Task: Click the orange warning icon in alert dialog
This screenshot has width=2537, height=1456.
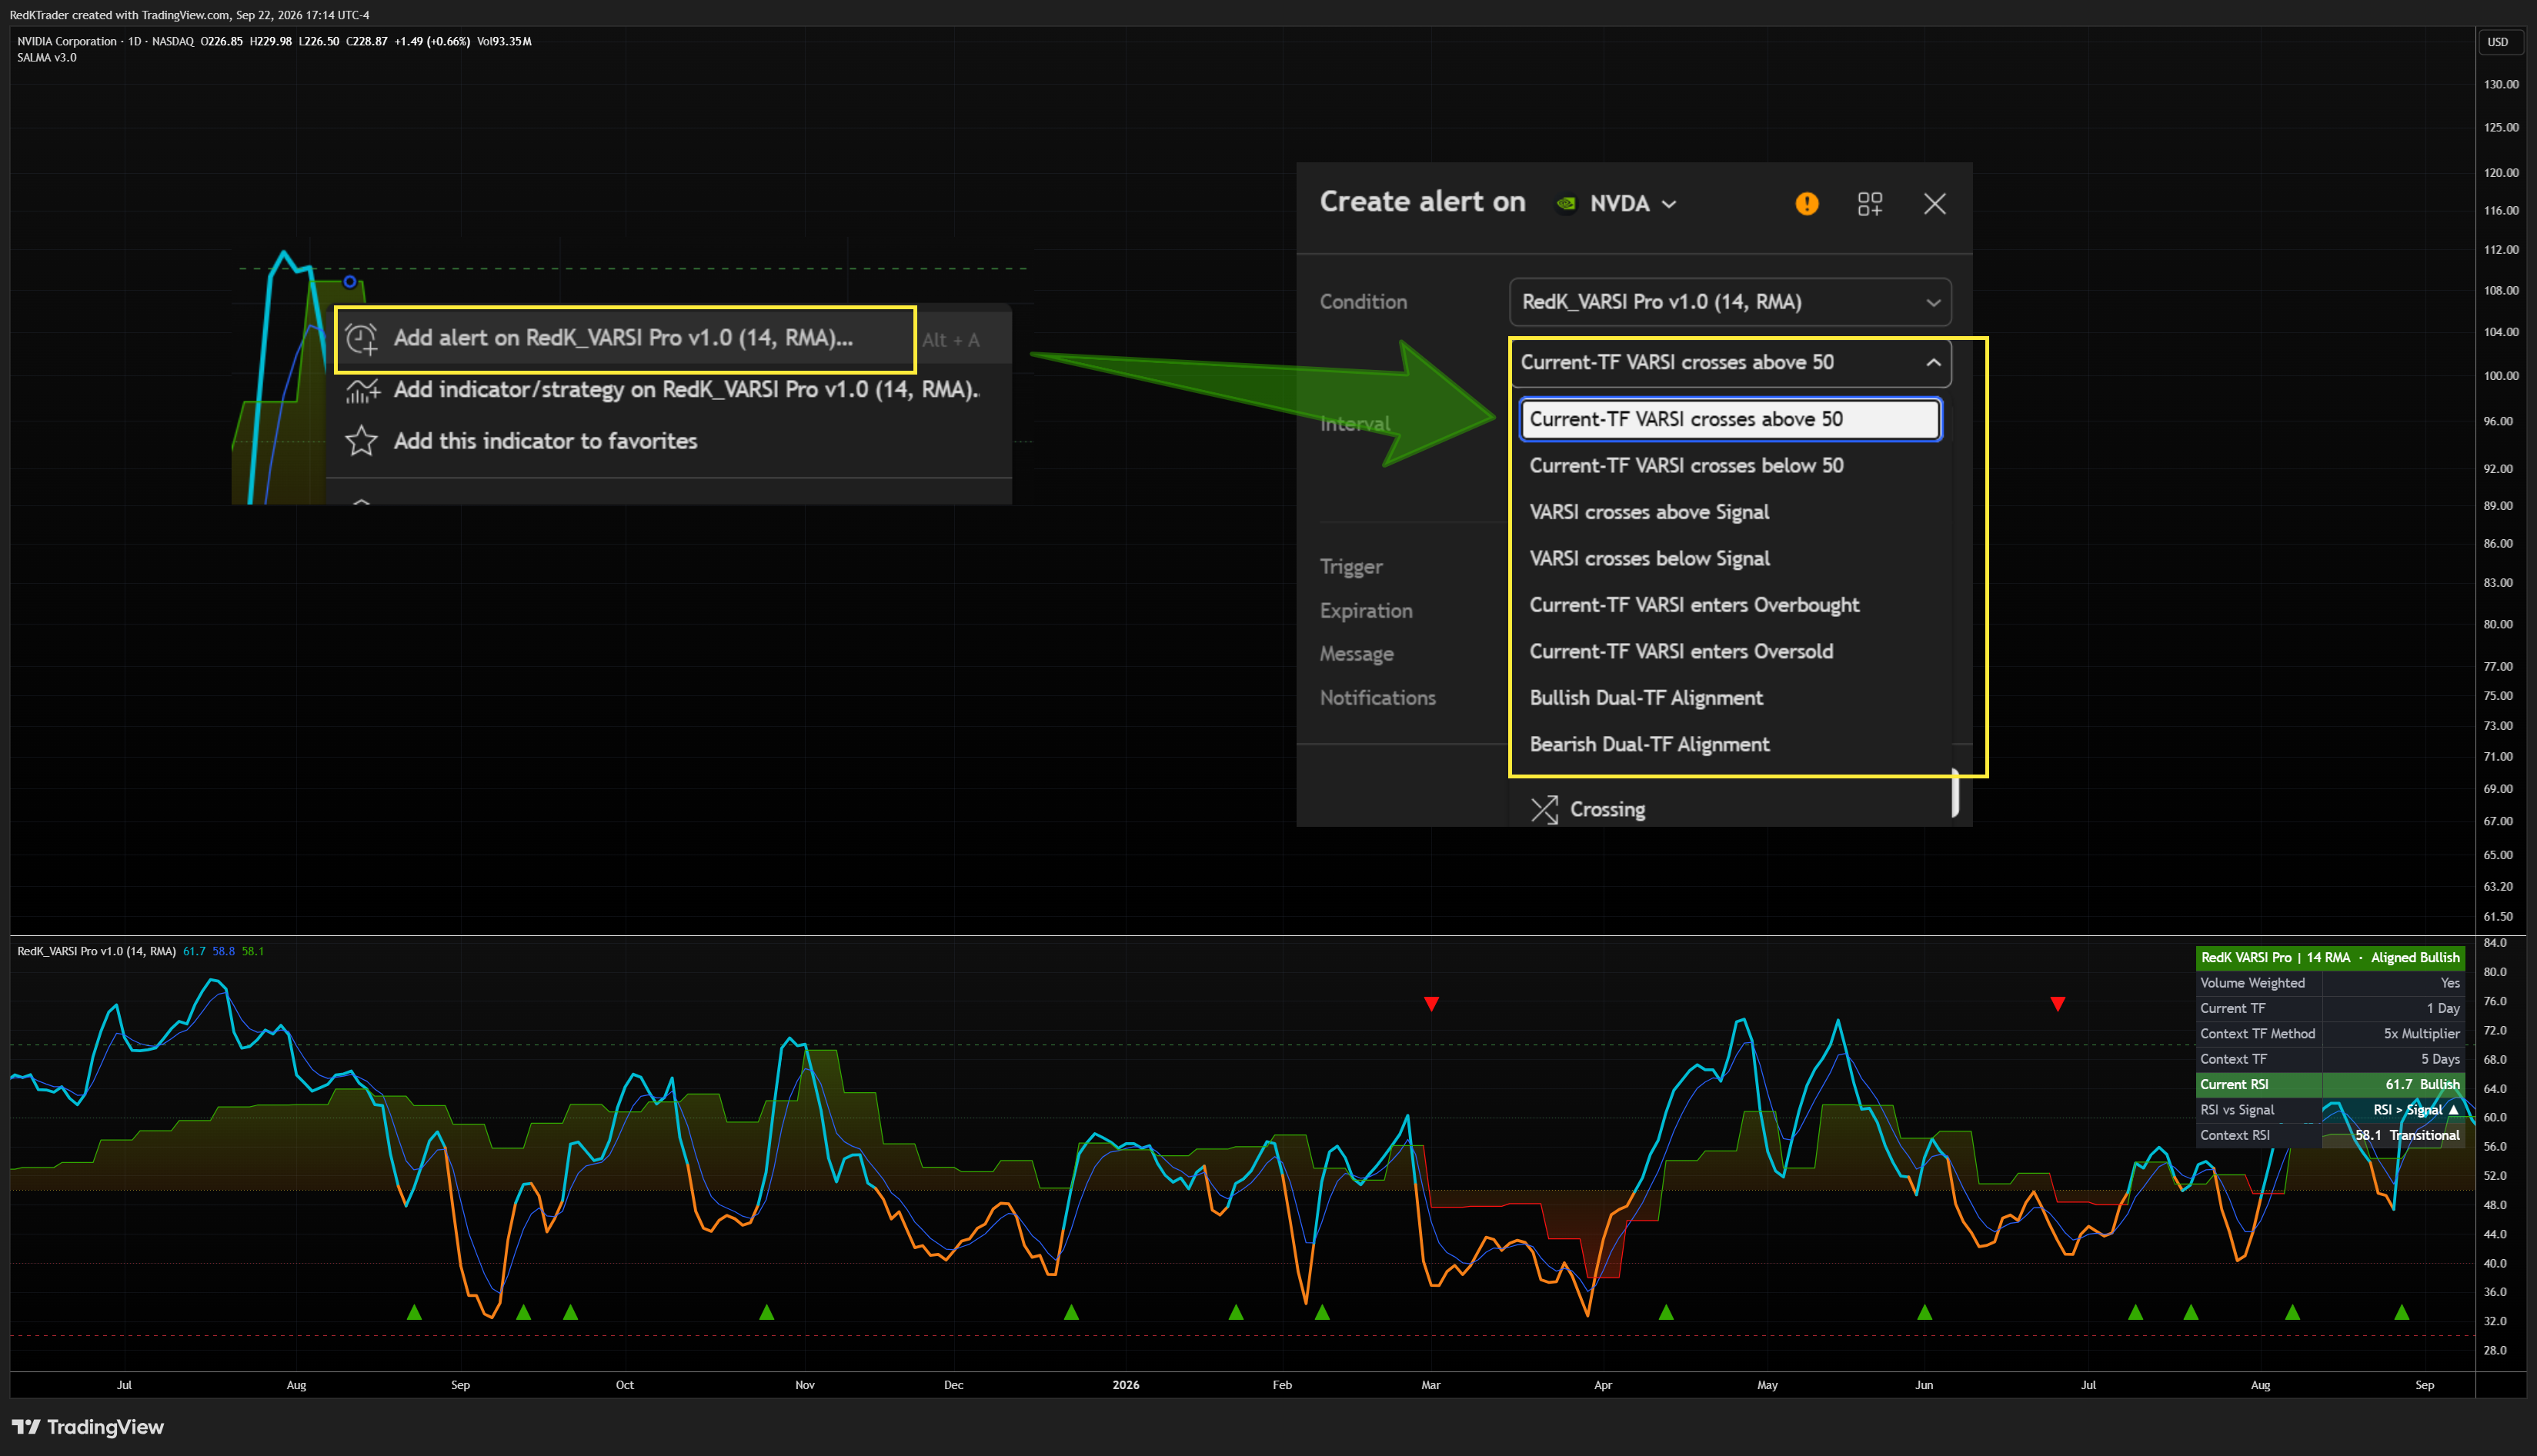Action: (1807, 204)
